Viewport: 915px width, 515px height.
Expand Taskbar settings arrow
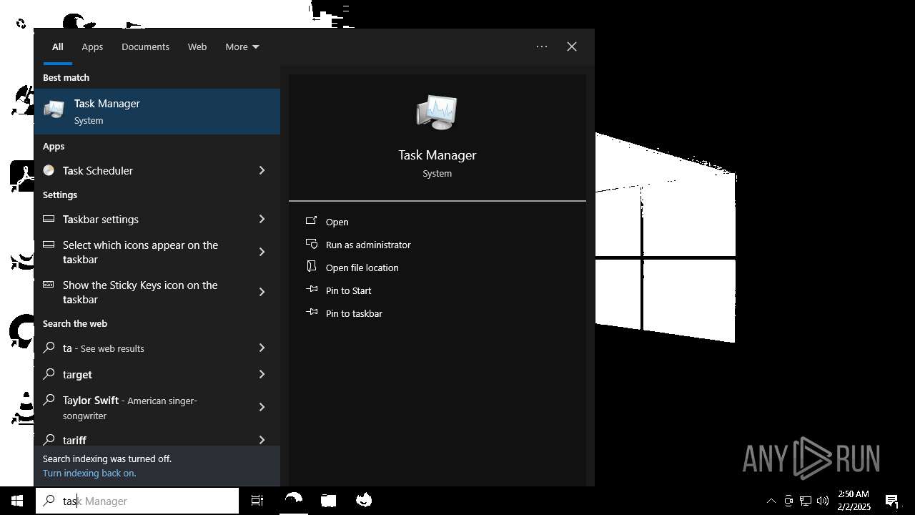262,219
